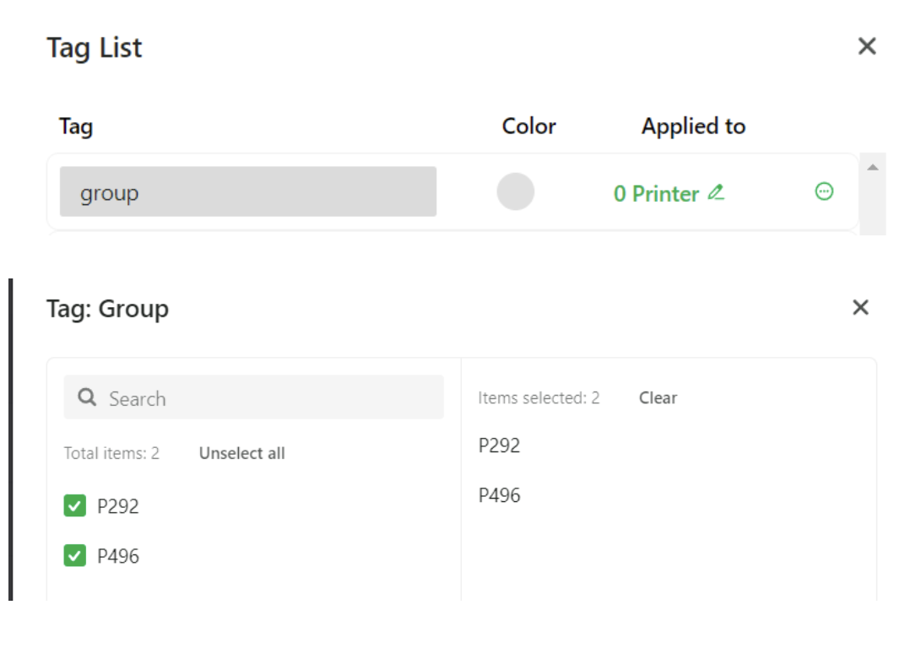Image resolution: width=905 pixels, height=648 pixels.
Task: Click the search magnifier icon
Action: 87,397
